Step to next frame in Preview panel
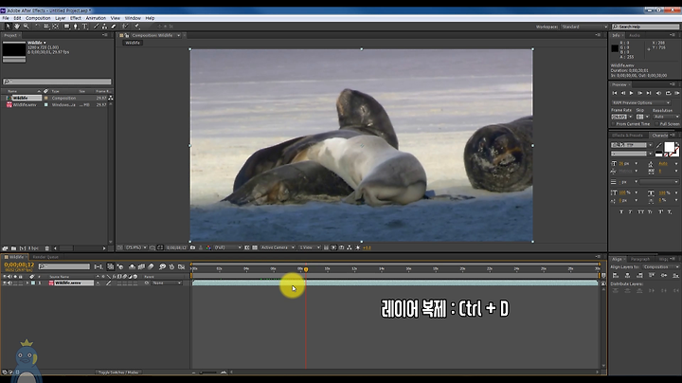 pyautogui.click(x=639, y=93)
